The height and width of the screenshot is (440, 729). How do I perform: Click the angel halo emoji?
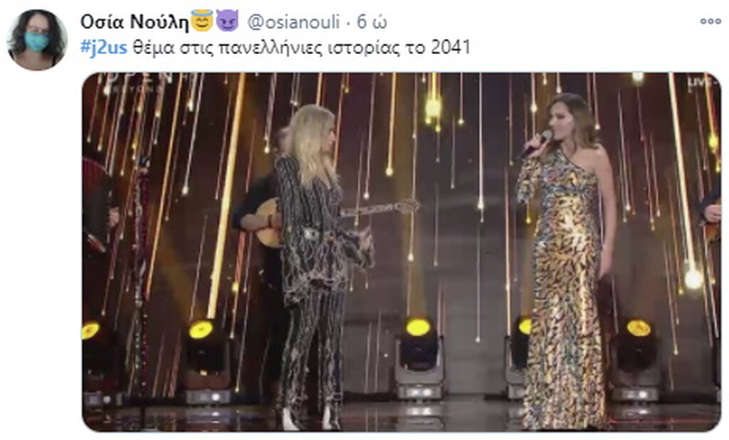pos(201,21)
